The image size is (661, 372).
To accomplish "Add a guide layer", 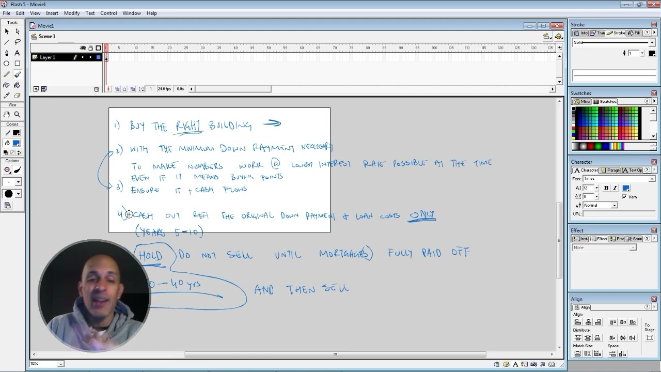I will tap(44, 89).
